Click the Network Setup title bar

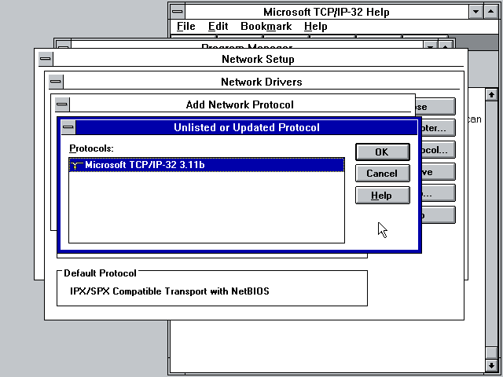pos(259,59)
